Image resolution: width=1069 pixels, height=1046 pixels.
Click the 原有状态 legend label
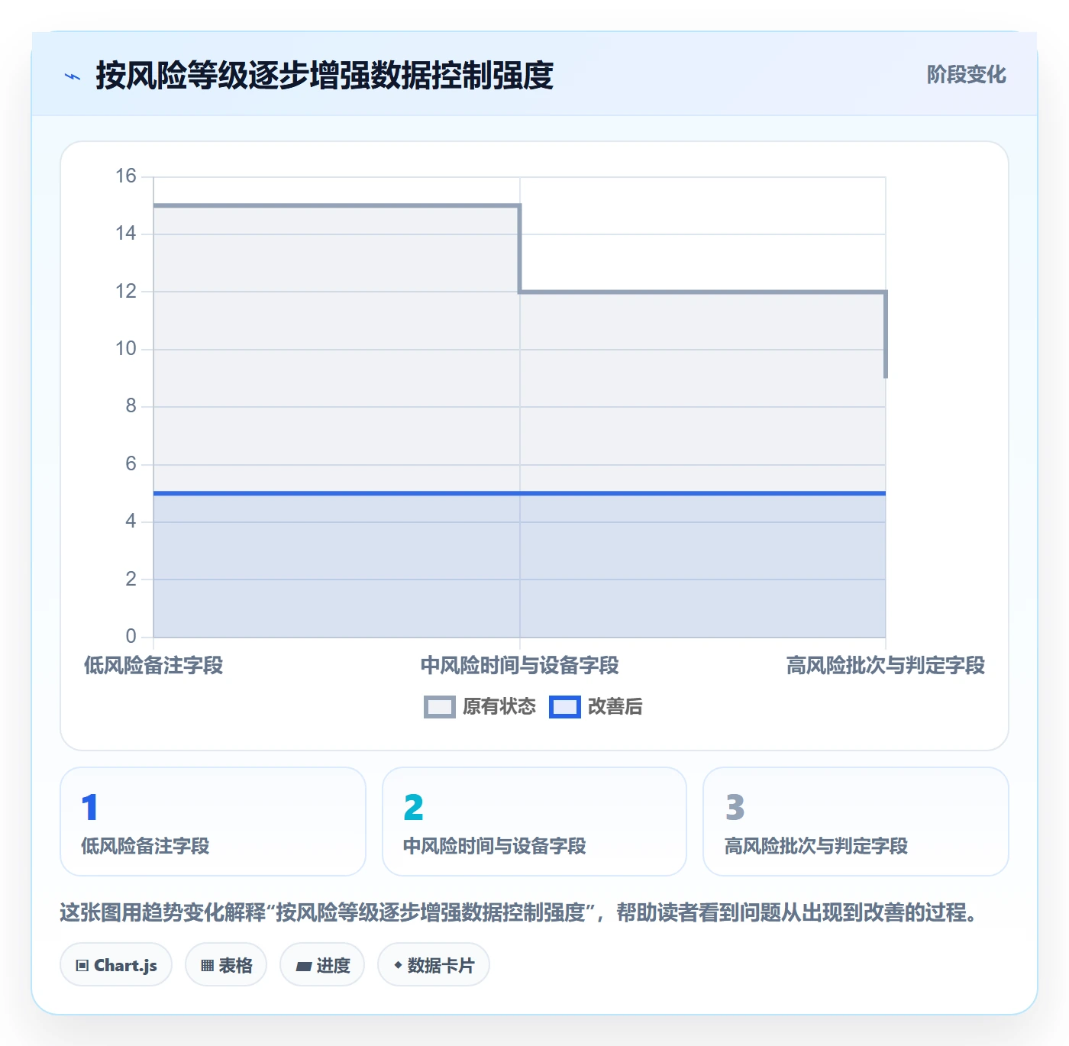[x=499, y=707]
